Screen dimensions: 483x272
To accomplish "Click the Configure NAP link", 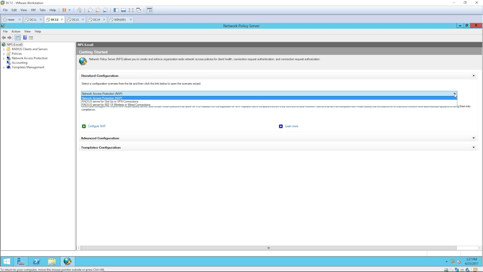I will click(97, 126).
